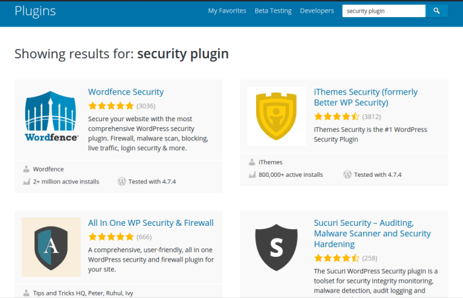Click the iThemes author person icon
The height and width of the screenshot is (298, 463).
[x=252, y=162]
